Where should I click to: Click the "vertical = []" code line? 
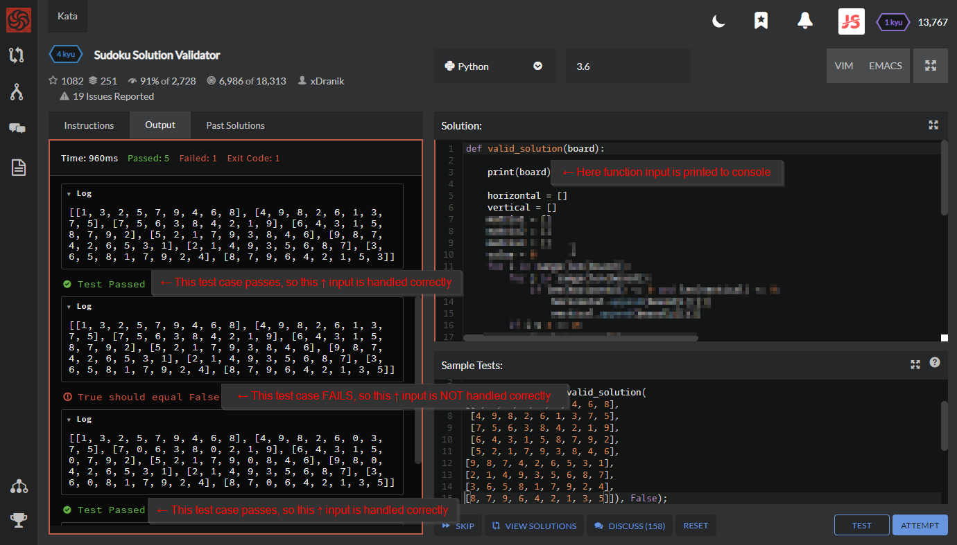[x=521, y=208]
